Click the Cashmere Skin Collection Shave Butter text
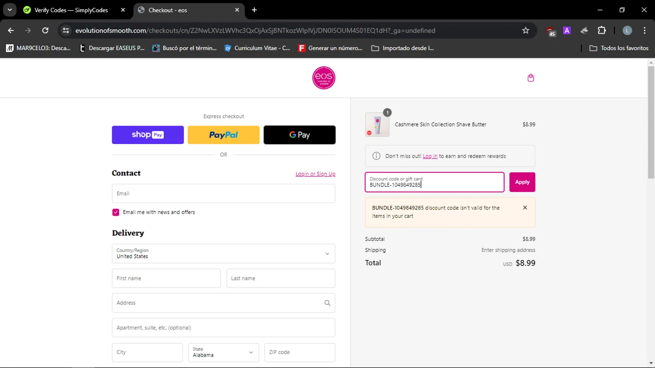The image size is (655, 368). 441,124
